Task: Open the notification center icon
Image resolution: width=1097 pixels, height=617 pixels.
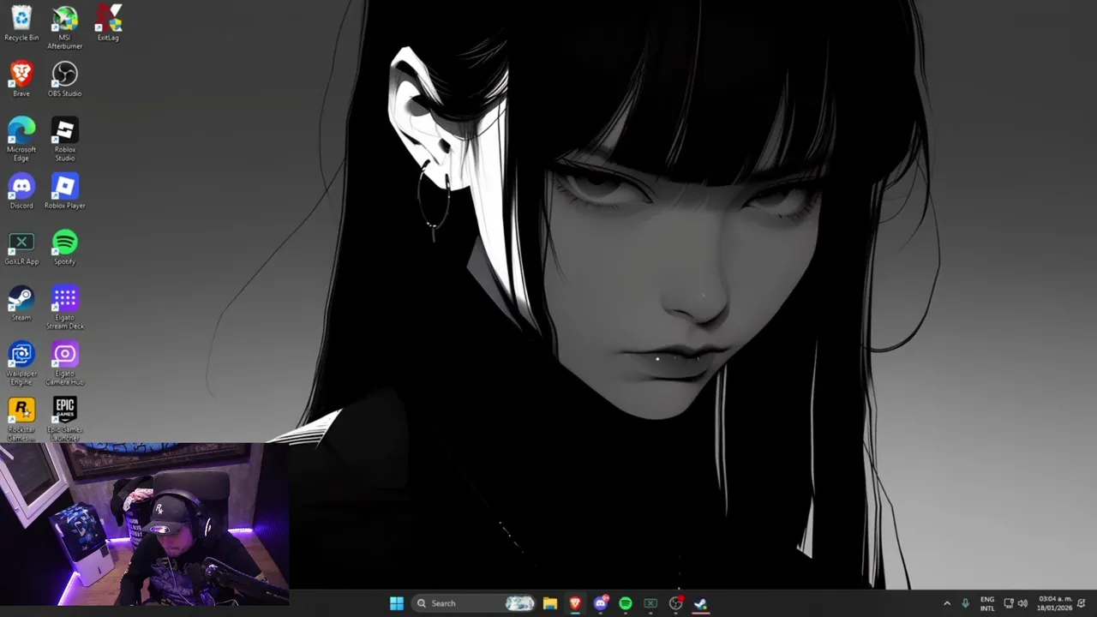Action: (x=1082, y=603)
